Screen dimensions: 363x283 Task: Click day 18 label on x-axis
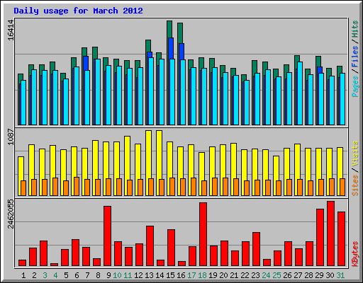(x=202, y=275)
